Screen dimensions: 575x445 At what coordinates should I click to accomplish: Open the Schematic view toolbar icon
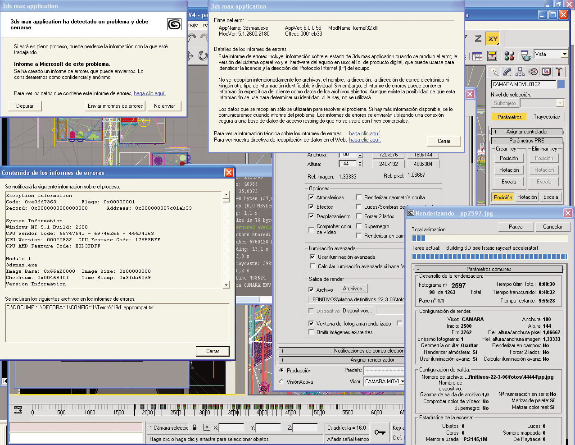pos(492,56)
